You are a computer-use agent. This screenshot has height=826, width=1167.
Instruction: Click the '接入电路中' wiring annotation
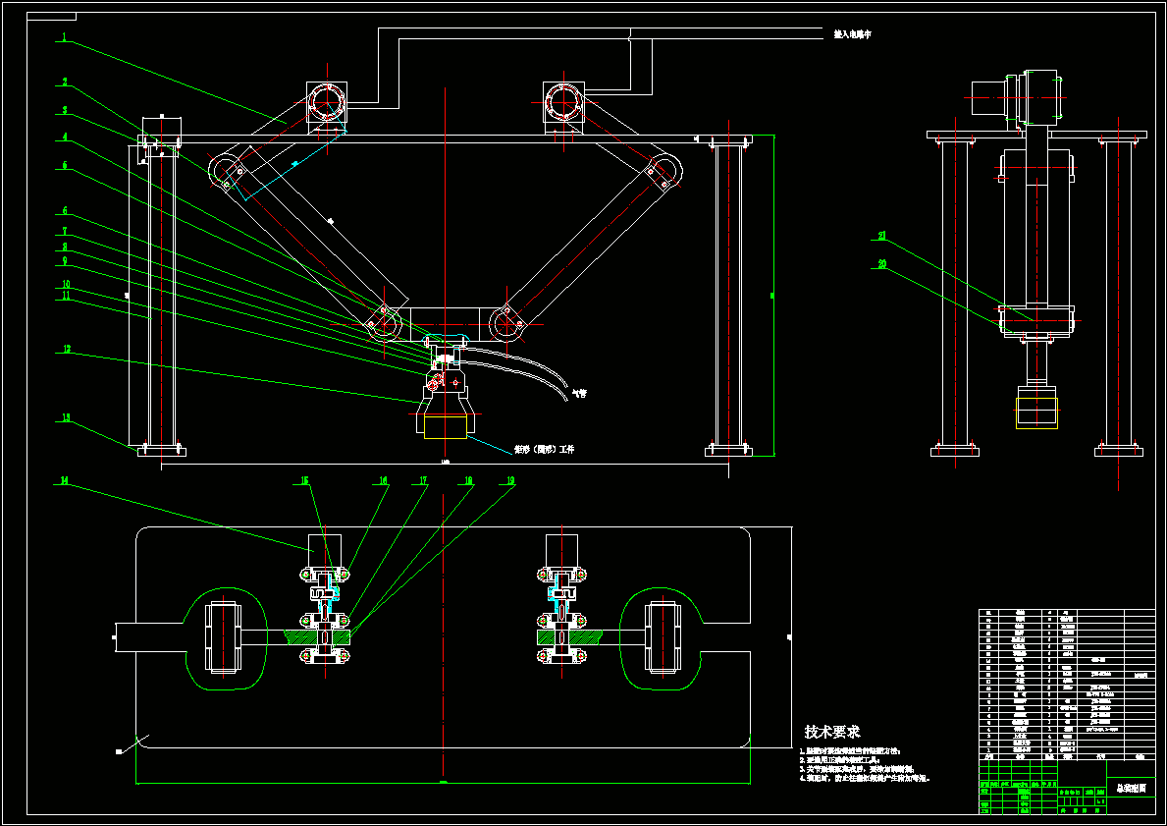click(x=852, y=34)
